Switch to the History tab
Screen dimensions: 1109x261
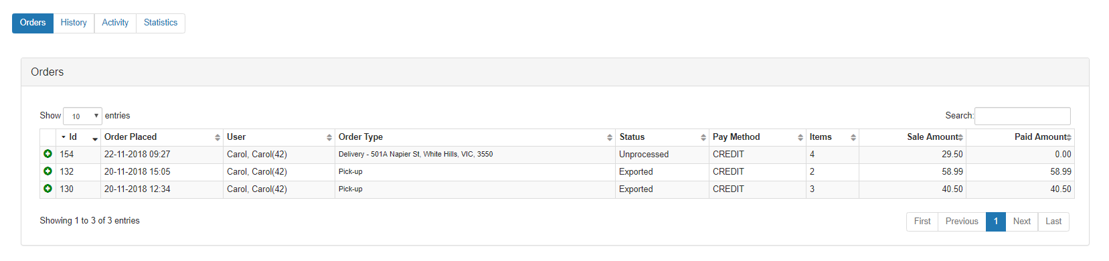click(74, 23)
